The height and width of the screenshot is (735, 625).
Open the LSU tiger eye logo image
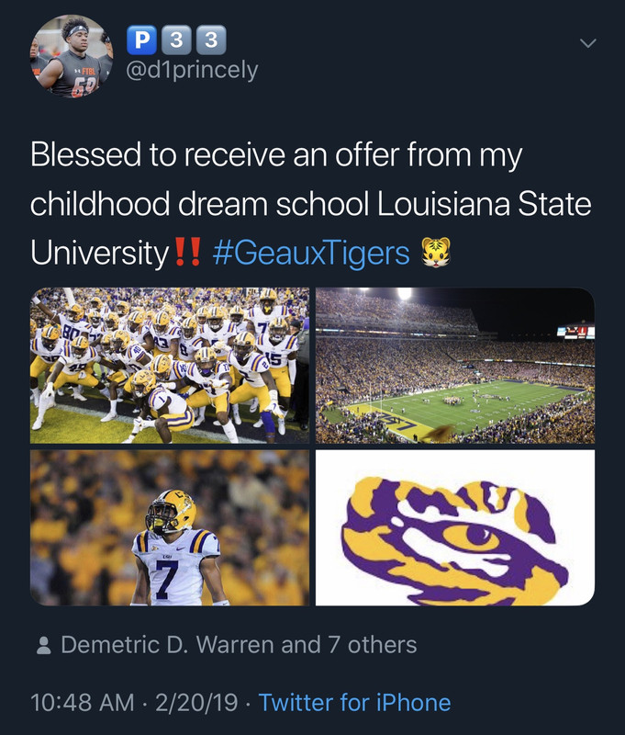click(455, 527)
